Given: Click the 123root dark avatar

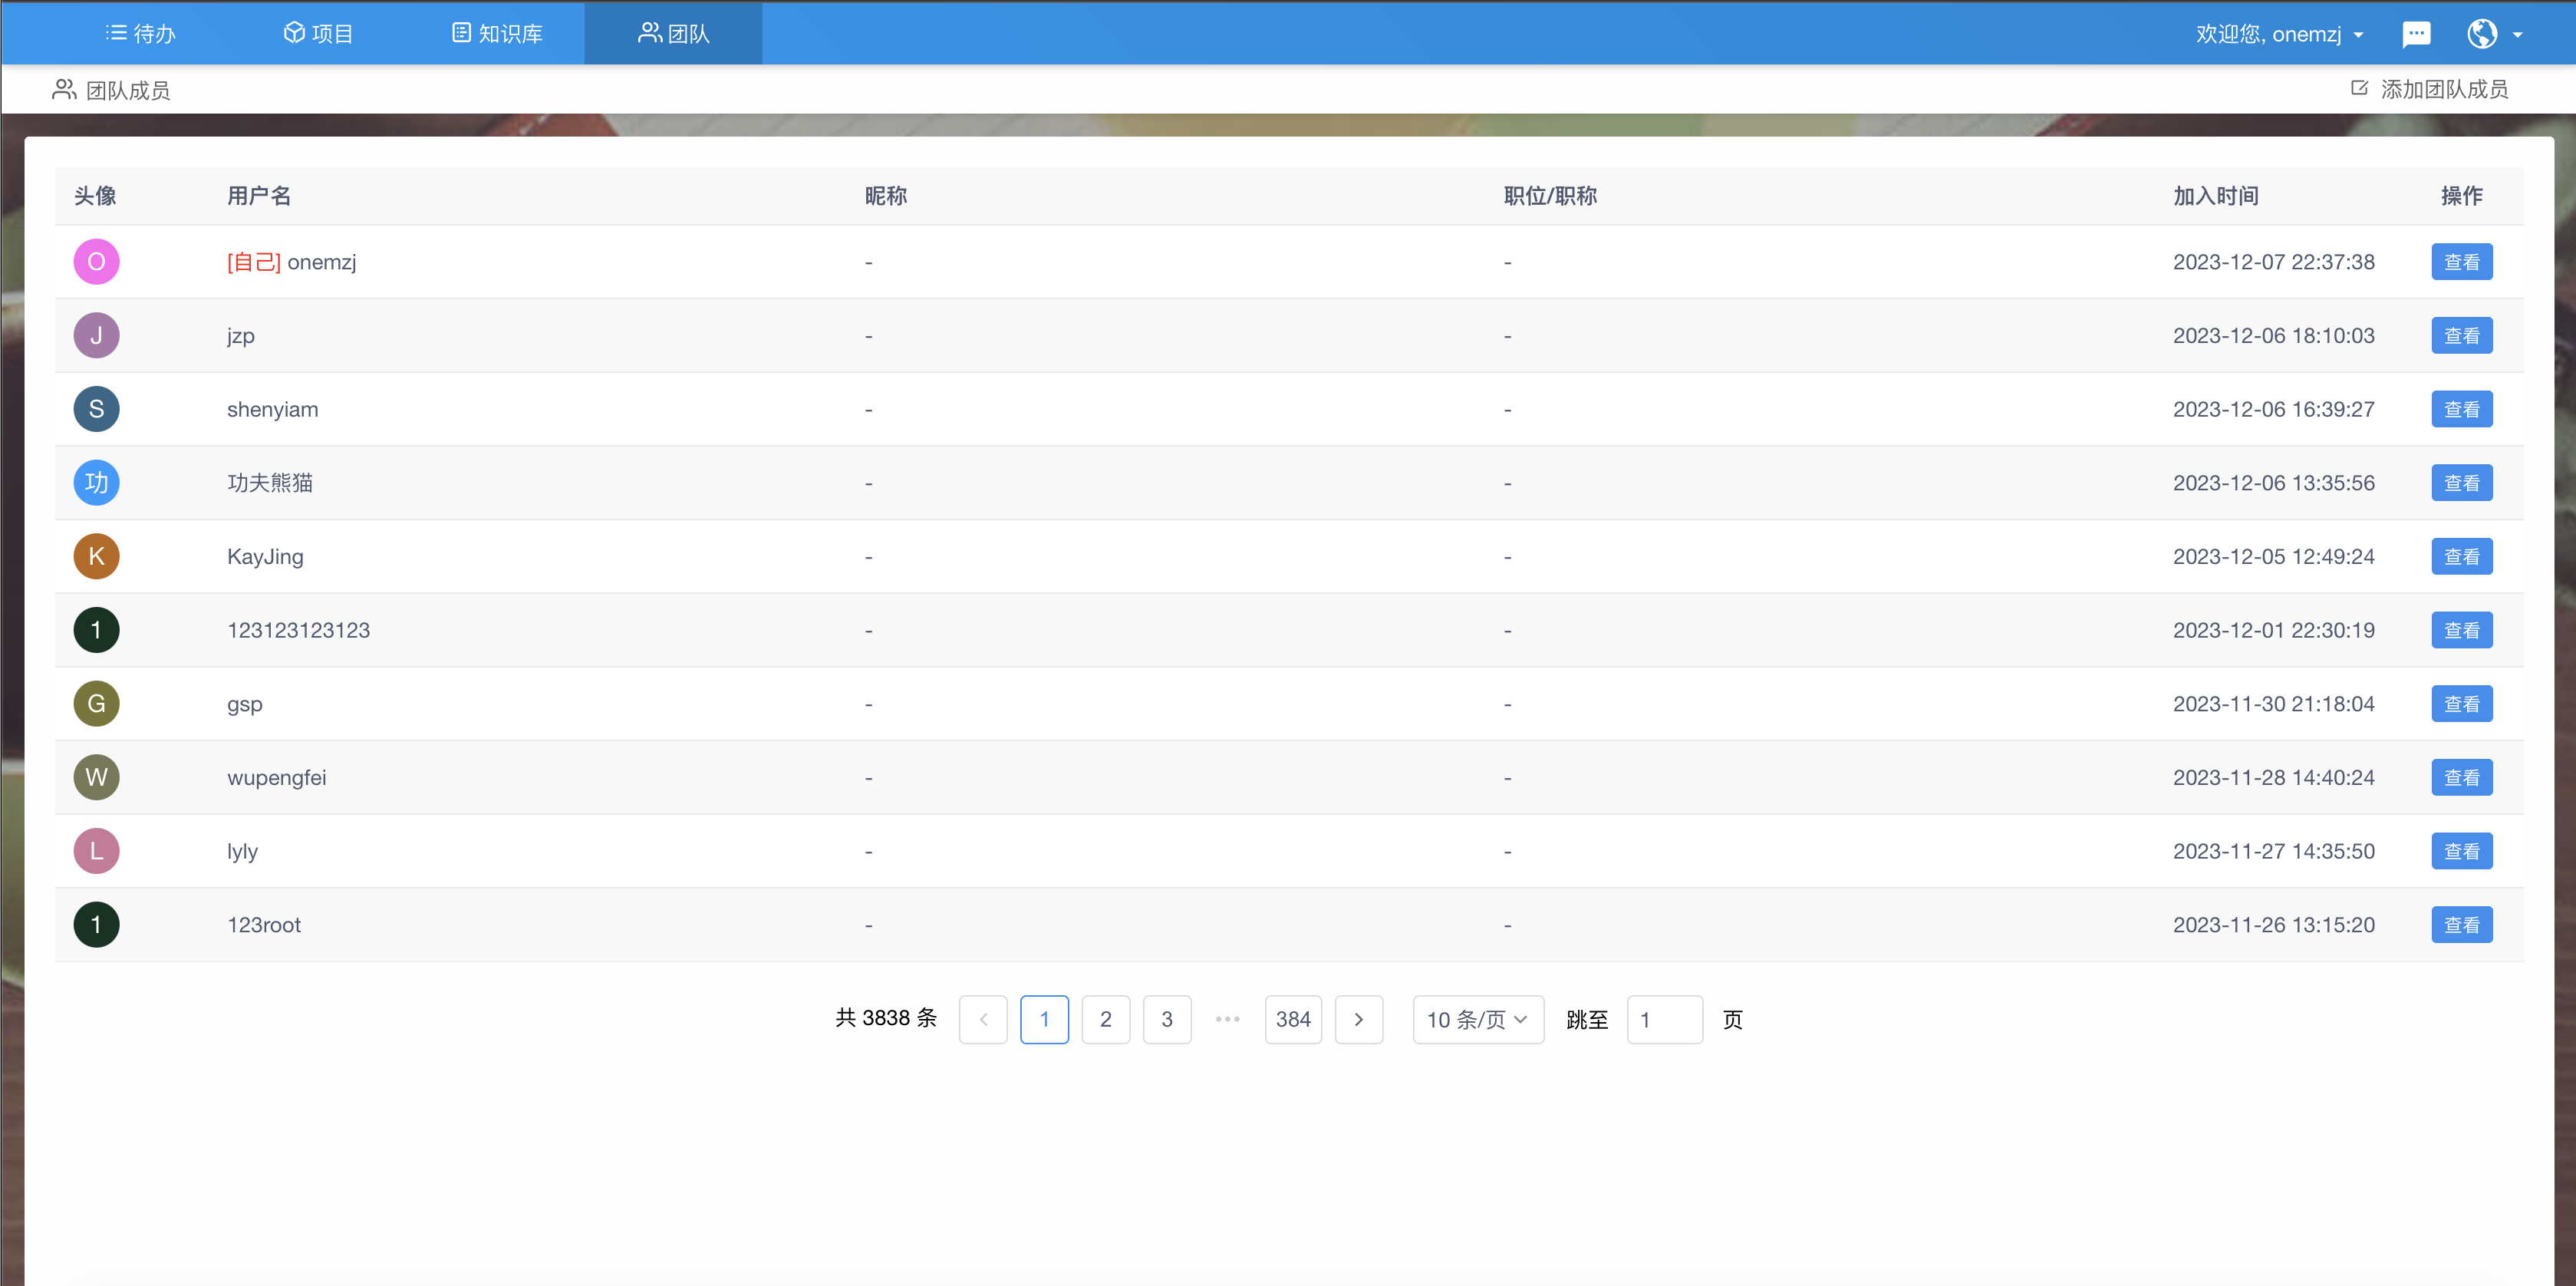Looking at the screenshot, I should click(96, 925).
